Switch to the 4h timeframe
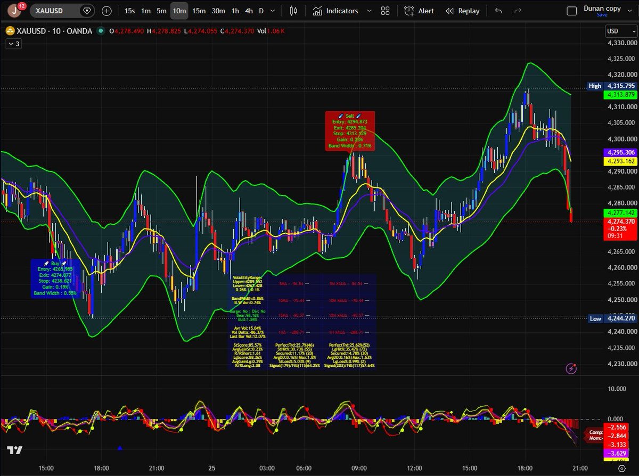This screenshot has height=476, width=639. pyautogui.click(x=249, y=11)
